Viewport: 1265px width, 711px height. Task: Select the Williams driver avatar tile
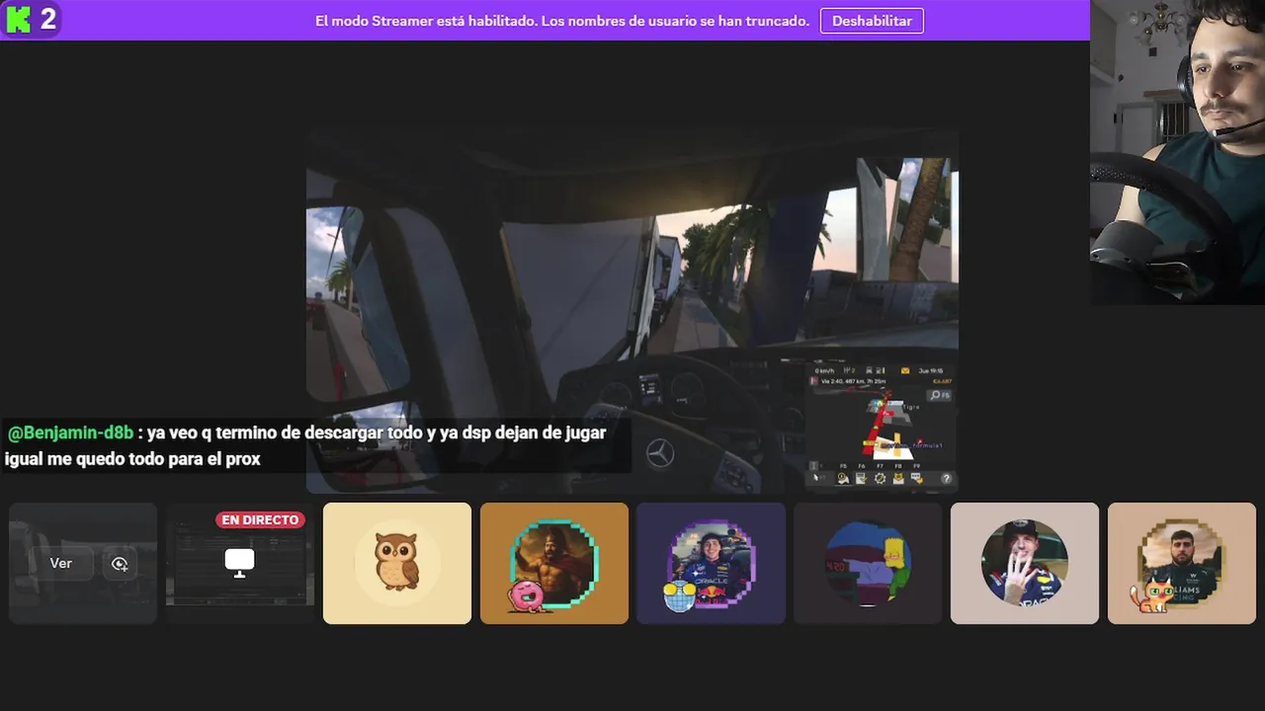1182,564
